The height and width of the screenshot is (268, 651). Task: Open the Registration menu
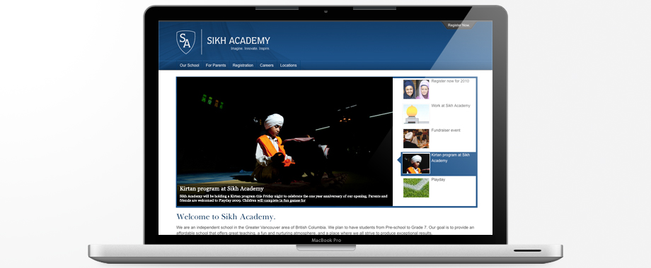(243, 66)
